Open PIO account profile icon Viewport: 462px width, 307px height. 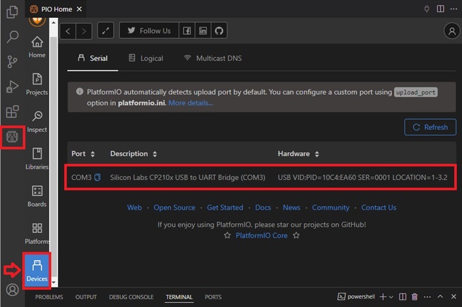(x=452, y=31)
